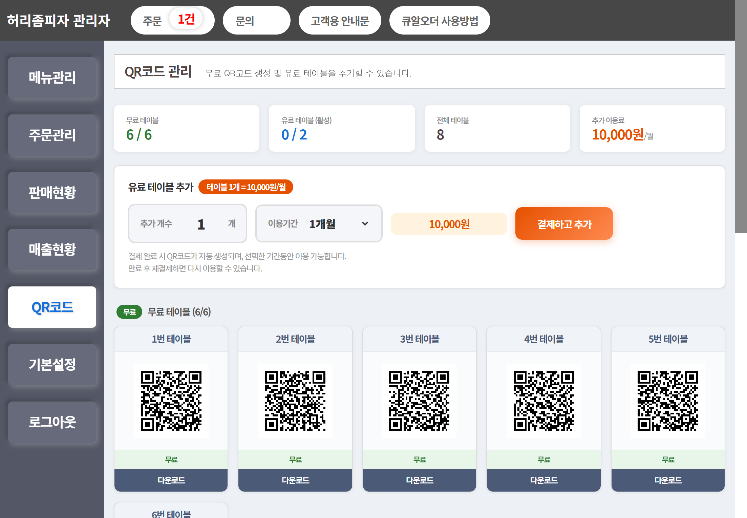Click QR code of 3번 테이블
Screen dimensions: 747x518
419,401
